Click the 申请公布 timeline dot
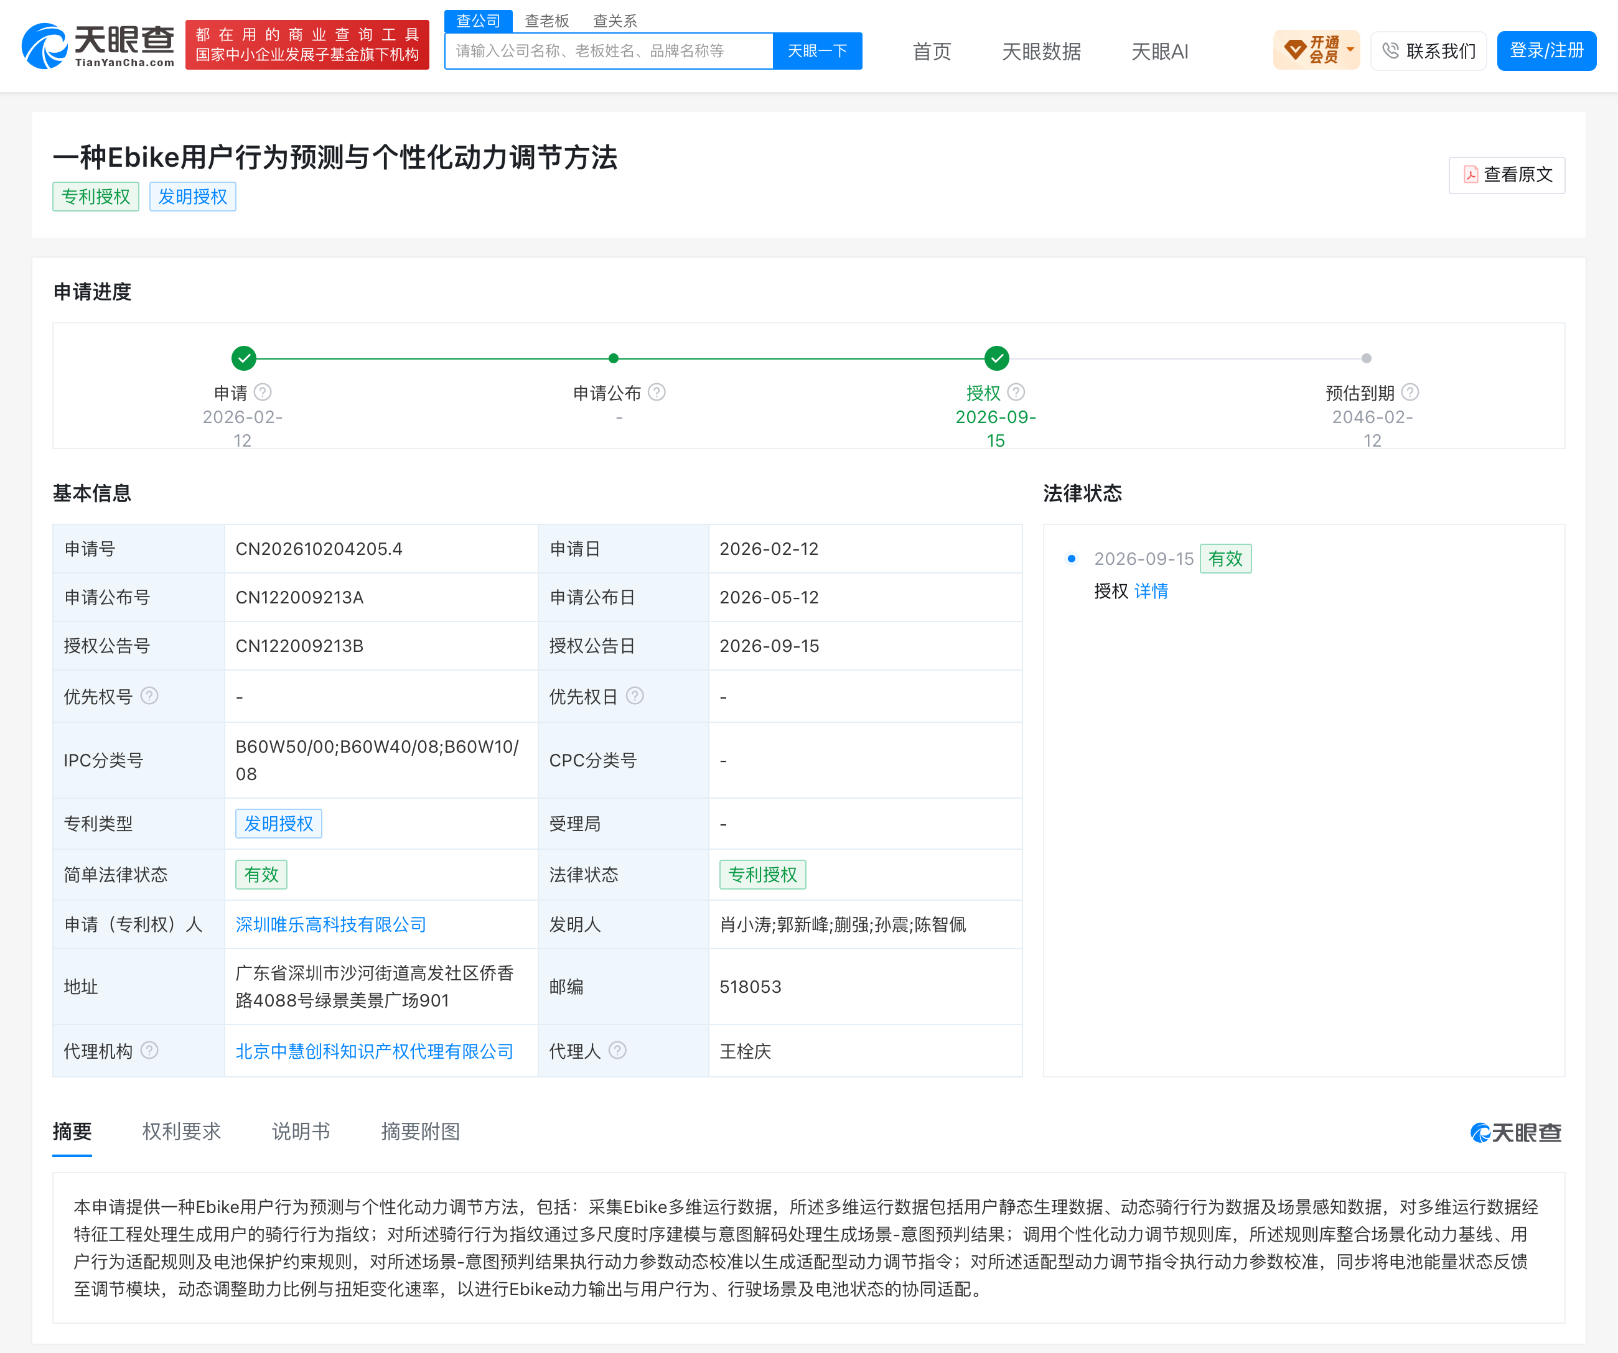Image resolution: width=1618 pixels, height=1353 pixels. click(x=614, y=358)
